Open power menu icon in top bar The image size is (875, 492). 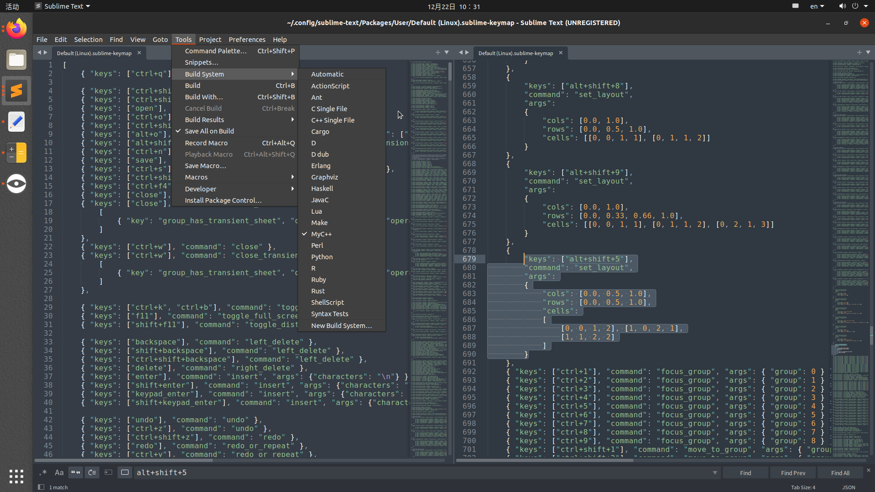[855, 6]
